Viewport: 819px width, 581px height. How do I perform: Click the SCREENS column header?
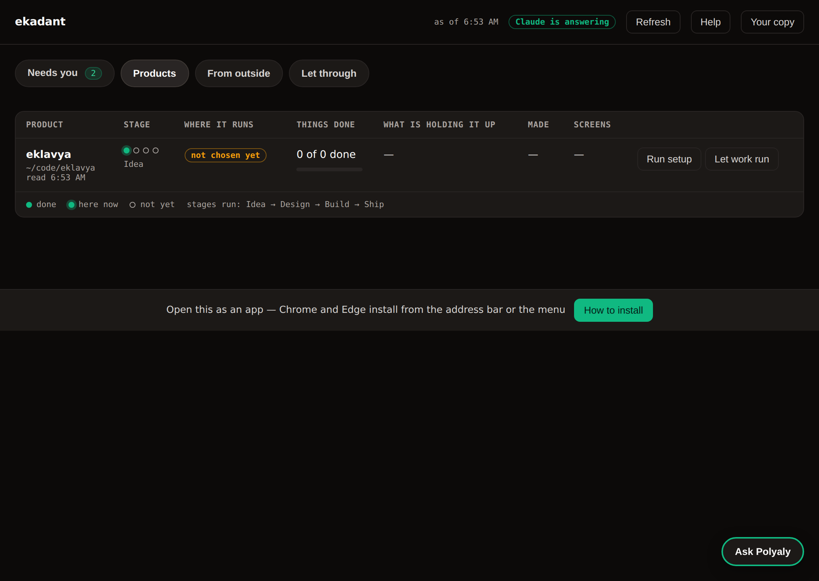pyautogui.click(x=592, y=125)
